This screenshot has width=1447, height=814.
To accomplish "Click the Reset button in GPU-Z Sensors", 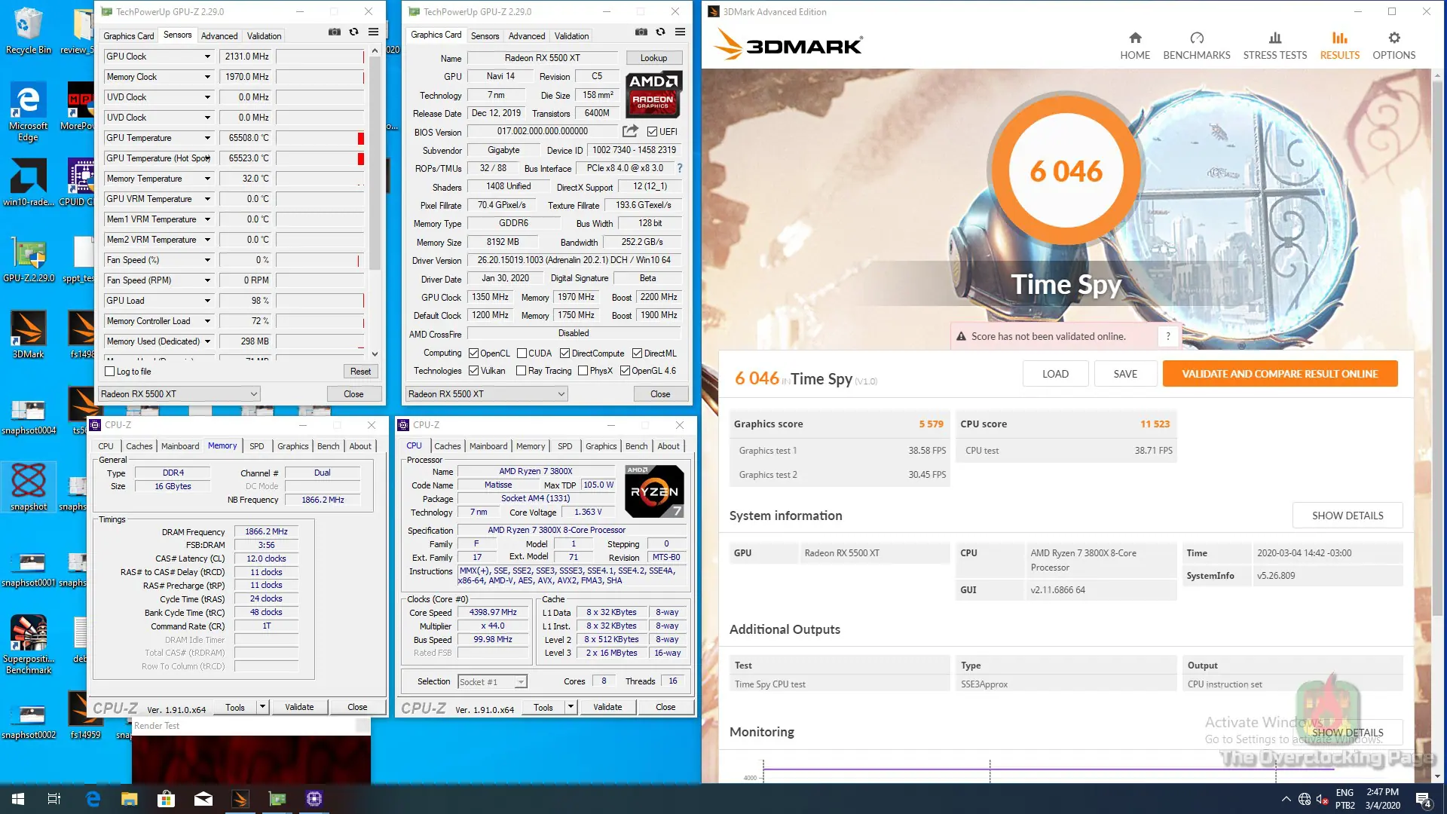I will 360,372.
